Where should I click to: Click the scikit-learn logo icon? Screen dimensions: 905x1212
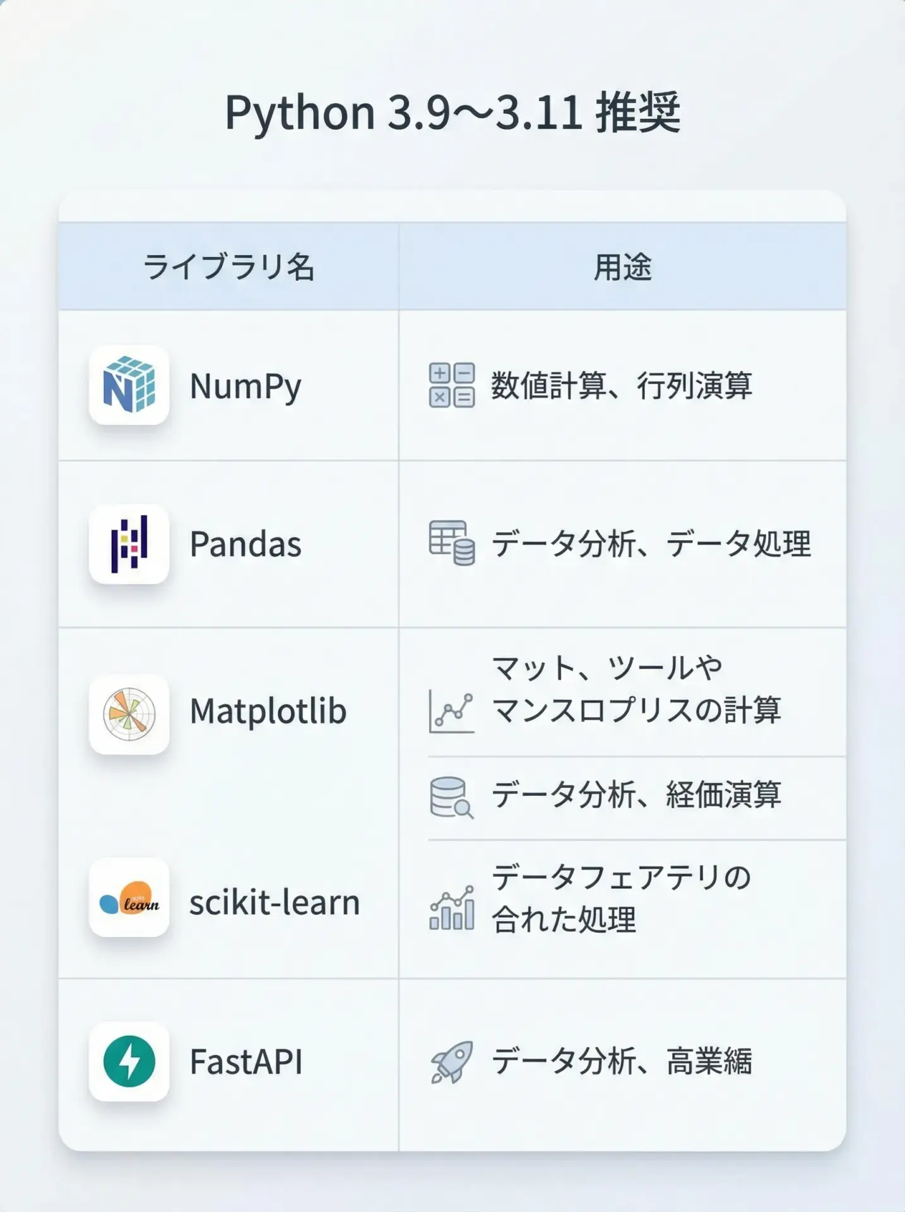click(x=129, y=898)
